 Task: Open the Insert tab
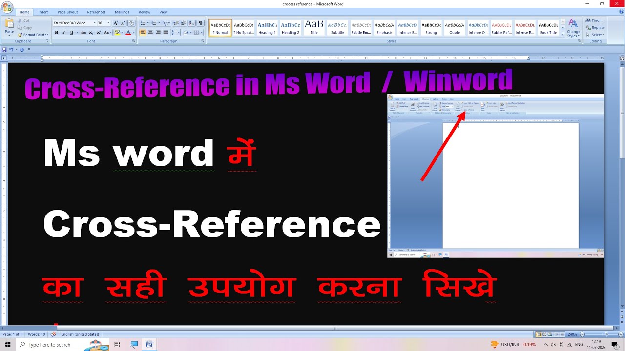click(x=43, y=12)
